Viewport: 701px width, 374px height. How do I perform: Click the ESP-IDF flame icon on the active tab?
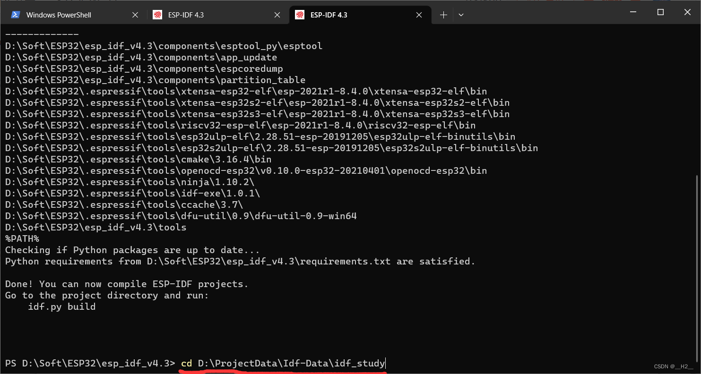[298, 15]
